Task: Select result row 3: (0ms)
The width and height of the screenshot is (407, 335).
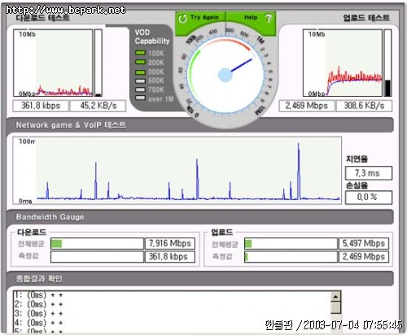Action: (x=38, y=313)
